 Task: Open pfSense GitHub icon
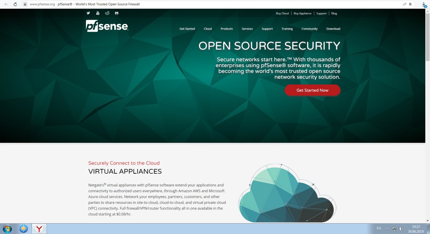click(117, 13)
